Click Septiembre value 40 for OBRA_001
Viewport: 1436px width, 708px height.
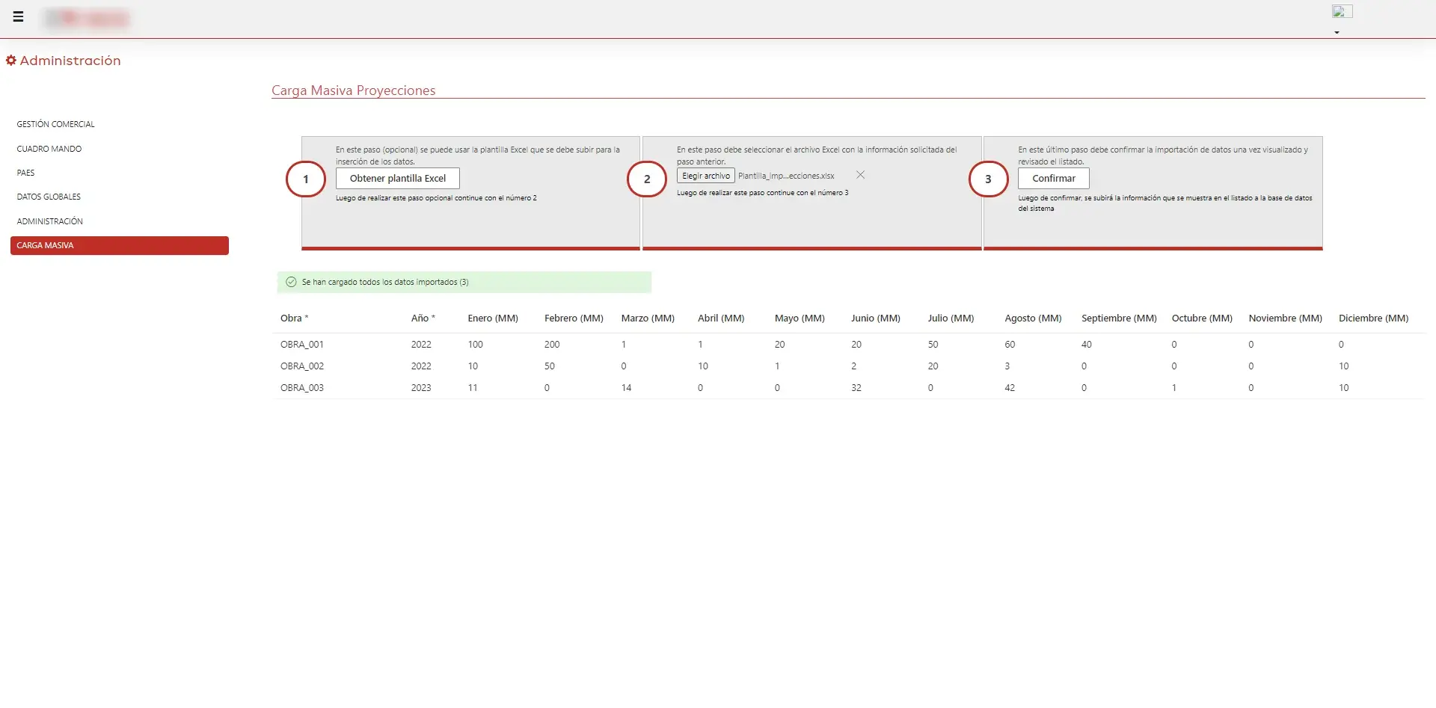pos(1087,345)
